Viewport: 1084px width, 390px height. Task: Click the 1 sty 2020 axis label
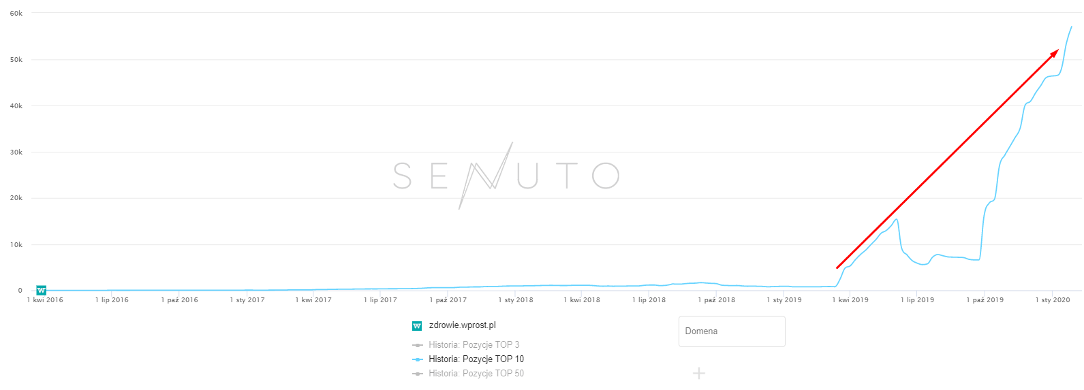[1053, 300]
